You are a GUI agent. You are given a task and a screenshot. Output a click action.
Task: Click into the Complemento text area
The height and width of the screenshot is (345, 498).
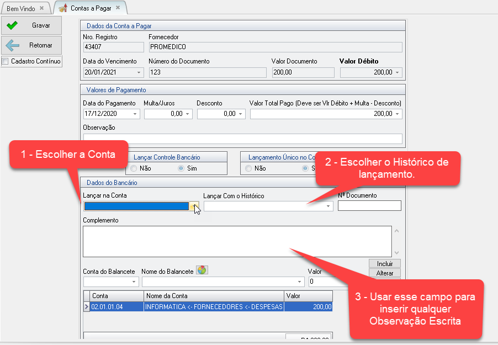tap(236, 241)
